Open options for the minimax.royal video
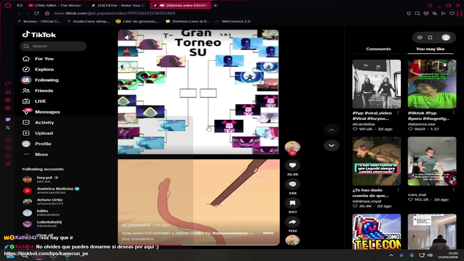Screen dimensions: 464x261 398,190
